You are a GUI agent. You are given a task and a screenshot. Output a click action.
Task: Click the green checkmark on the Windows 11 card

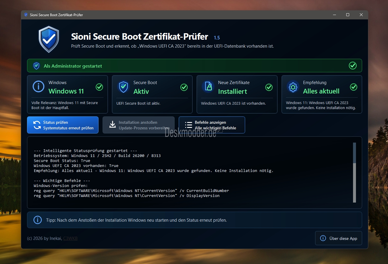(99, 87)
